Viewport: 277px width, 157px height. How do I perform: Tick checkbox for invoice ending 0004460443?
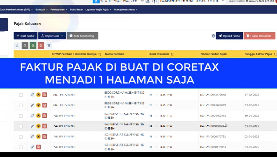coord(21,116)
